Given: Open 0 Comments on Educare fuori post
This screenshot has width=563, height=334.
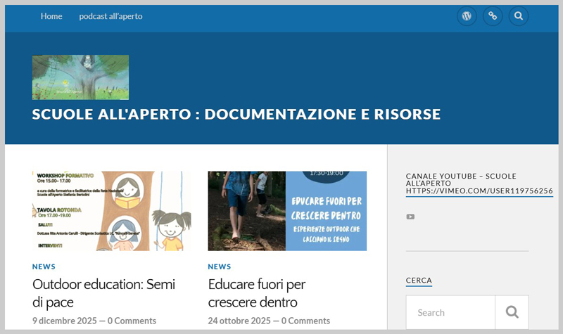Looking at the screenshot, I should [x=305, y=321].
